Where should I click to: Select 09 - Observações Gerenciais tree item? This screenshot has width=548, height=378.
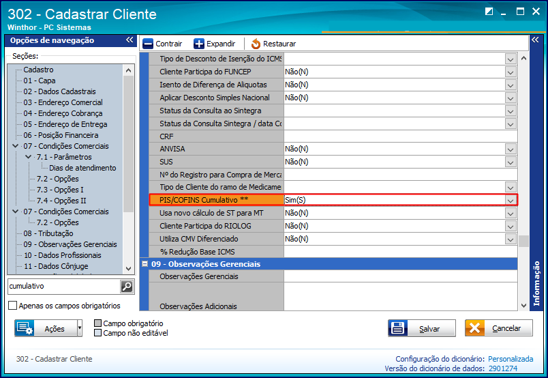click(70, 244)
